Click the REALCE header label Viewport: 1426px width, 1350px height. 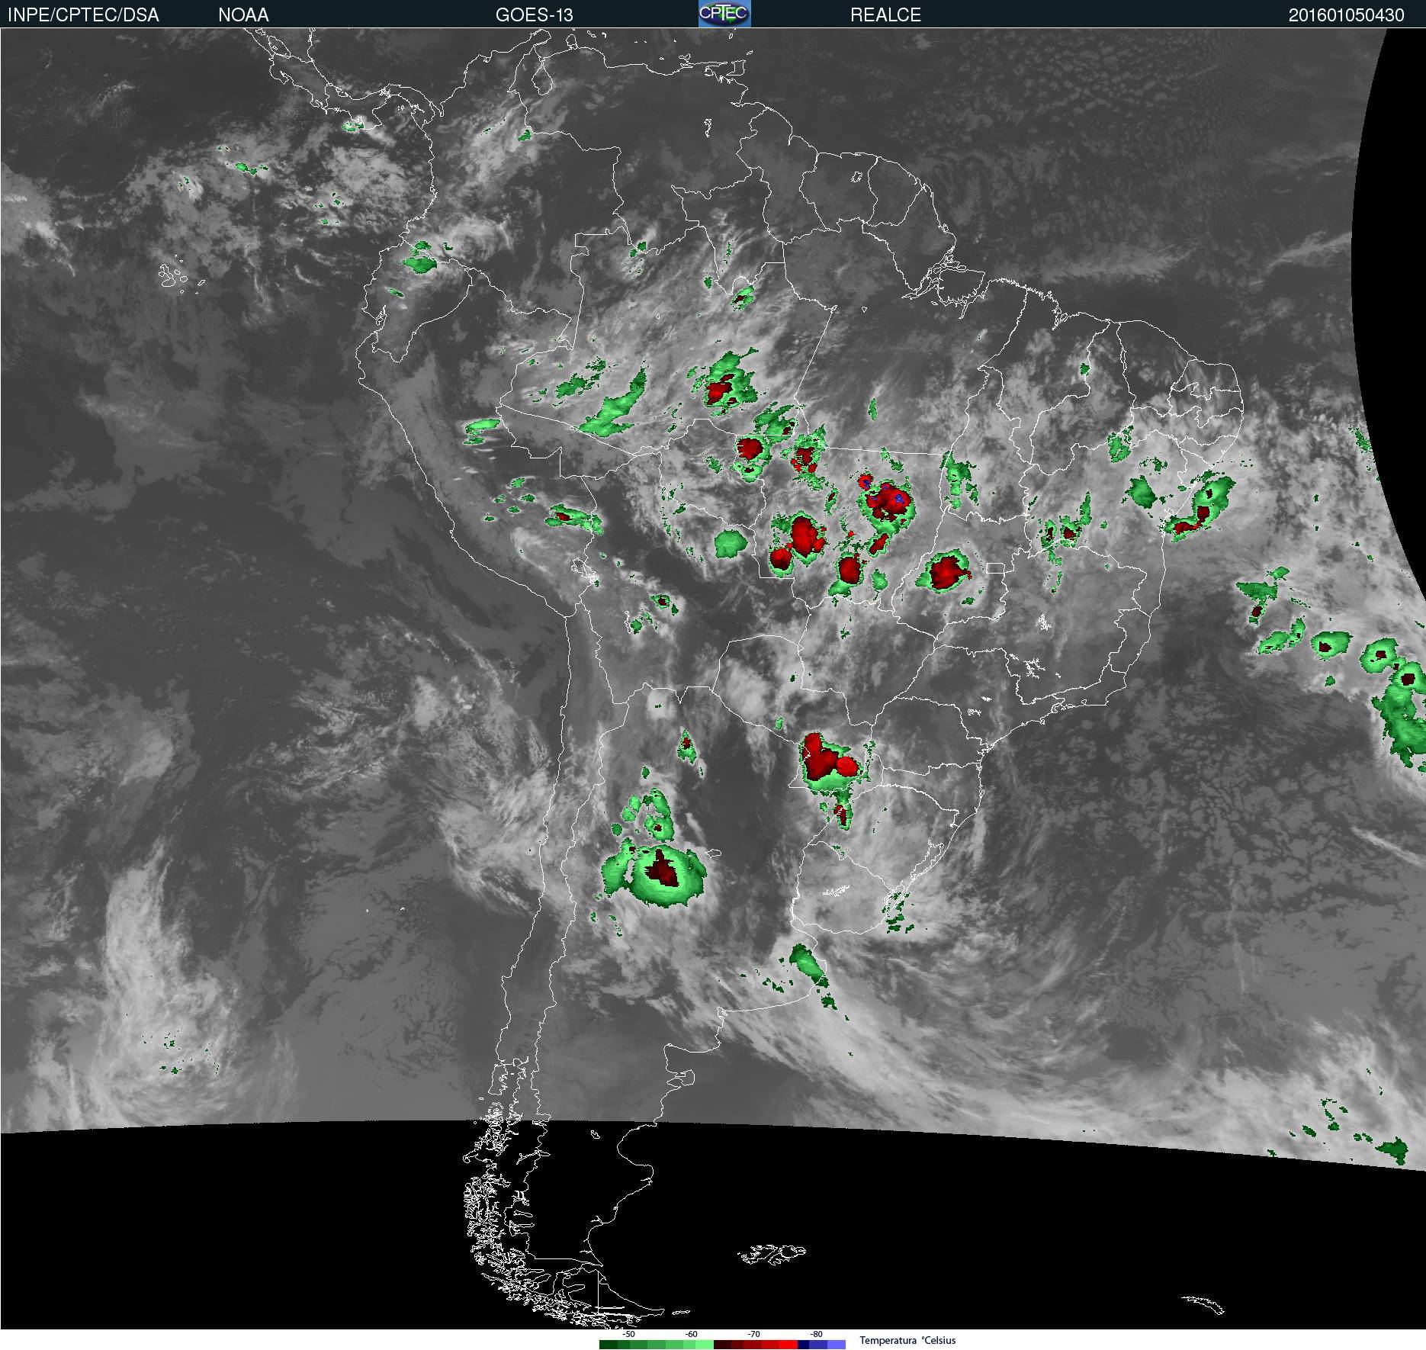885,14
